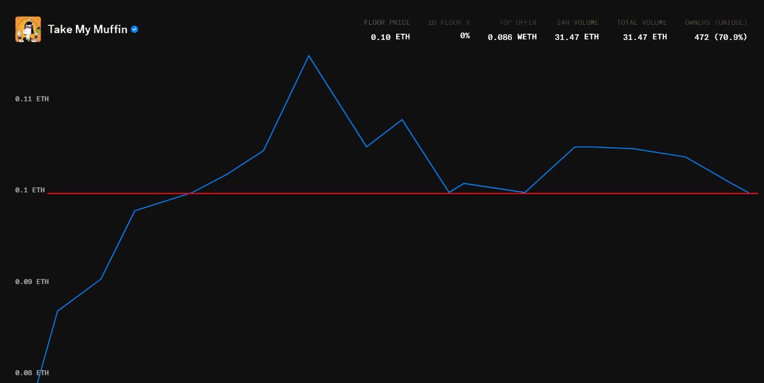Click the 0.11 ETH axis label
The height and width of the screenshot is (383, 764).
click(x=32, y=99)
